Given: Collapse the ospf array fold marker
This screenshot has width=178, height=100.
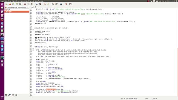Looking at the screenshot, I should [x=33, y=50].
